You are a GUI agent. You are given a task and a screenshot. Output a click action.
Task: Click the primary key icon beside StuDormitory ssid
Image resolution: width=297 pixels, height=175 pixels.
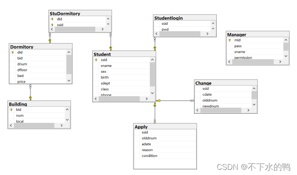(x=52, y=25)
